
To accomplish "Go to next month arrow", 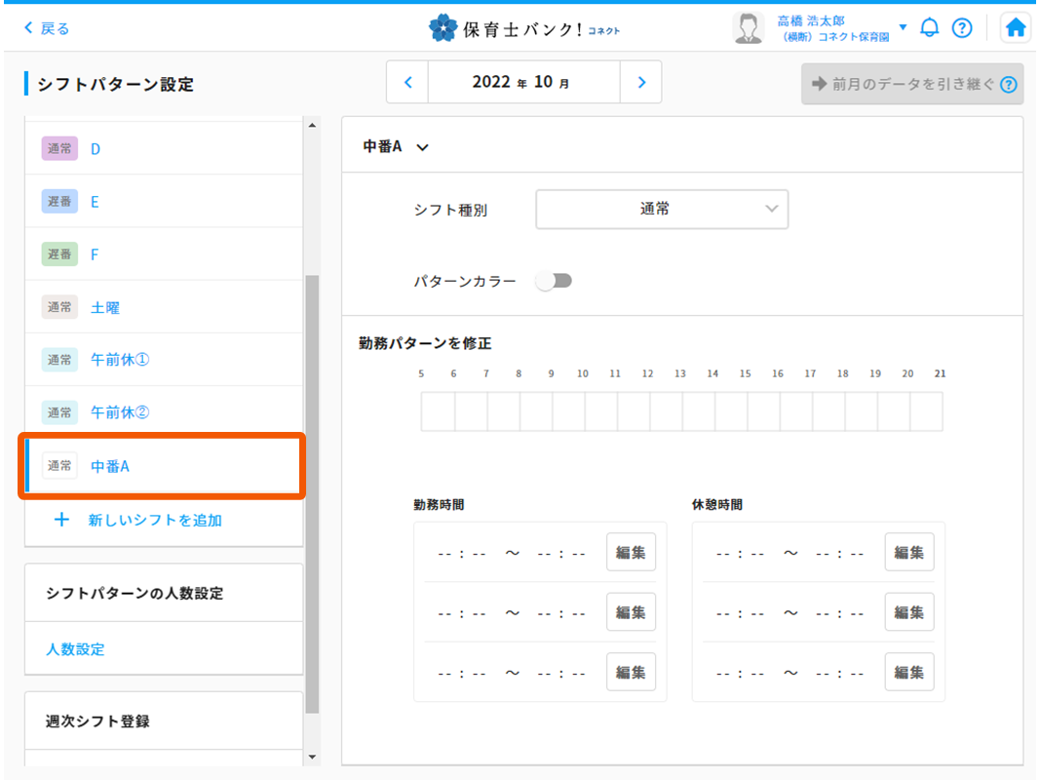I will [640, 83].
